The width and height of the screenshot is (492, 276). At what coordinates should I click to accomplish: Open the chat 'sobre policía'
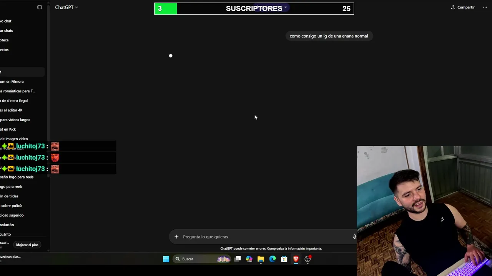(x=12, y=206)
